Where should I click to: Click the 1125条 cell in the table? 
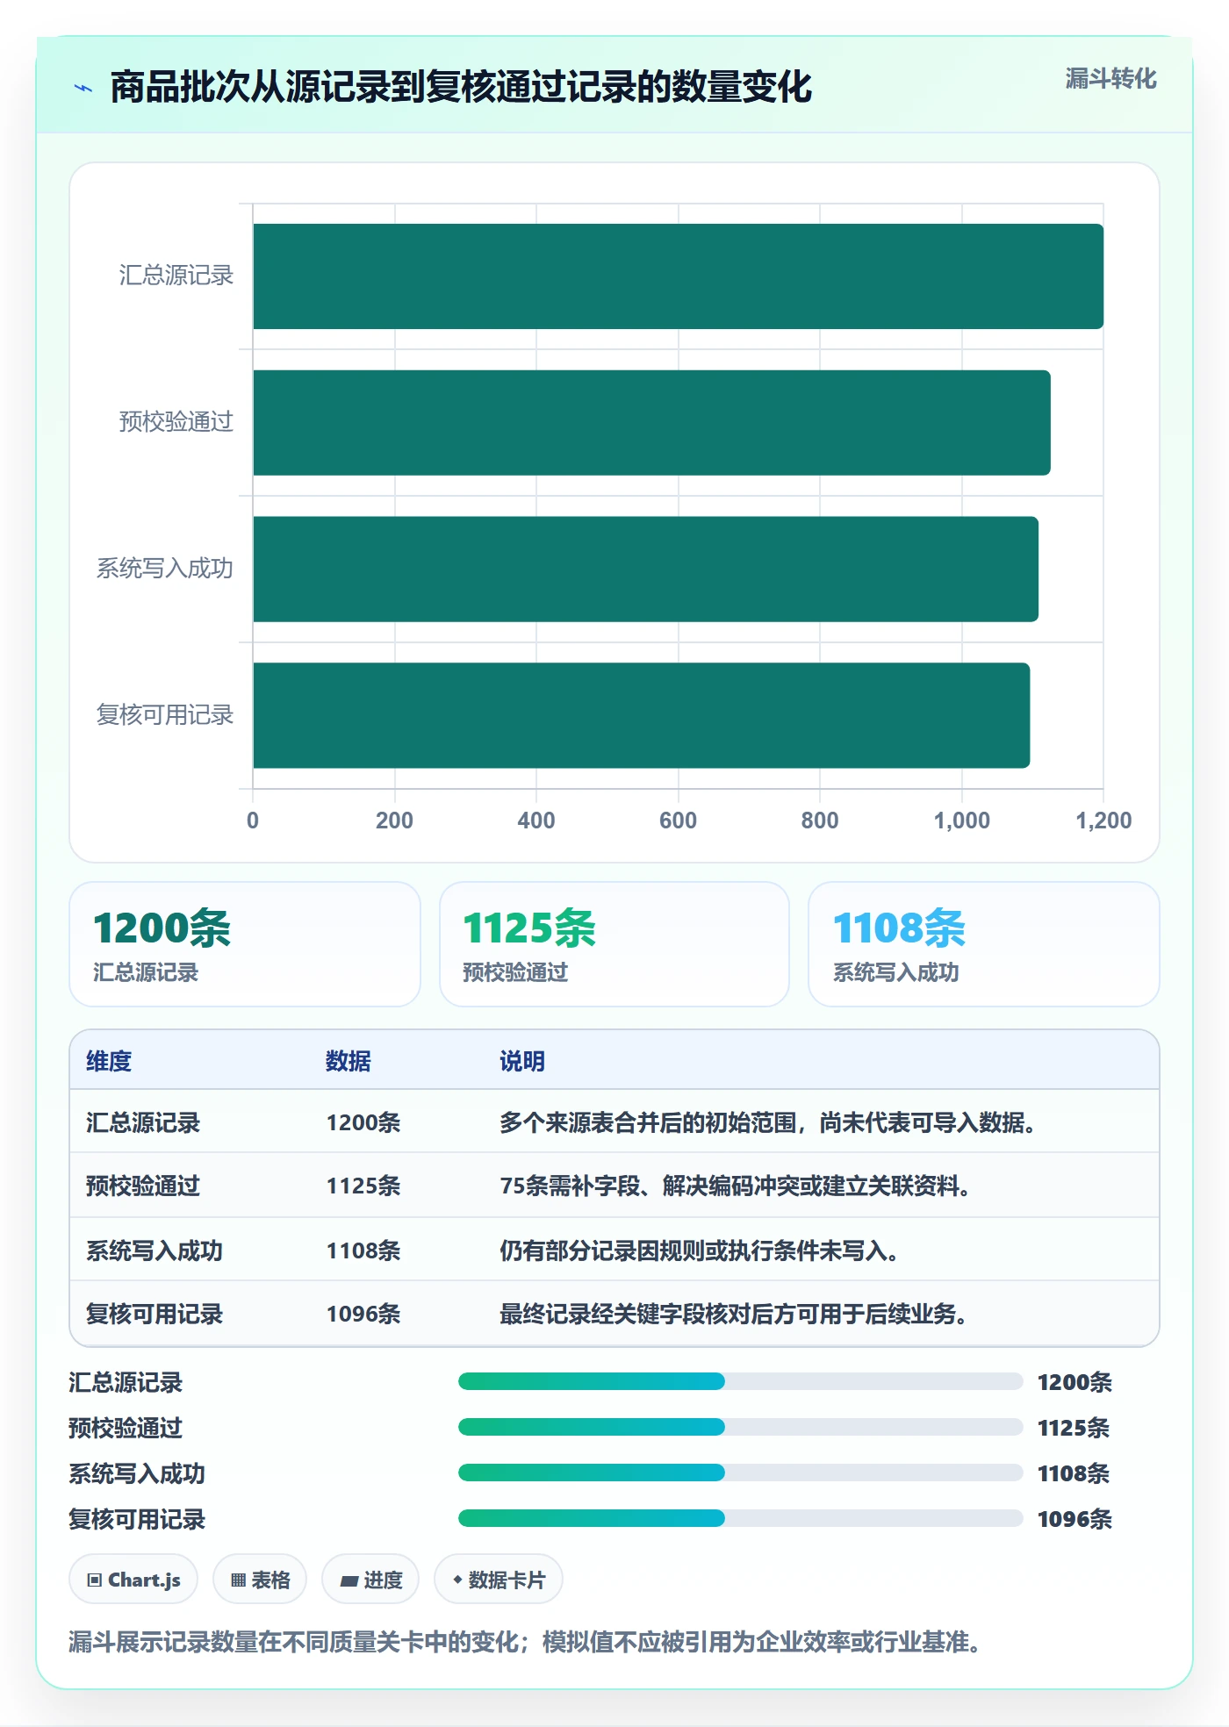[x=363, y=1186]
